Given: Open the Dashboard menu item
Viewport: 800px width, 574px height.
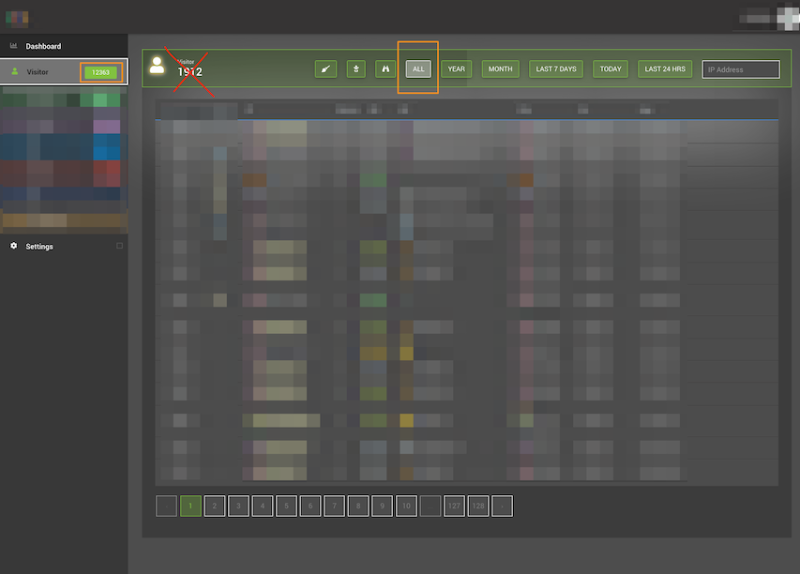Looking at the screenshot, I should [x=64, y=46].
